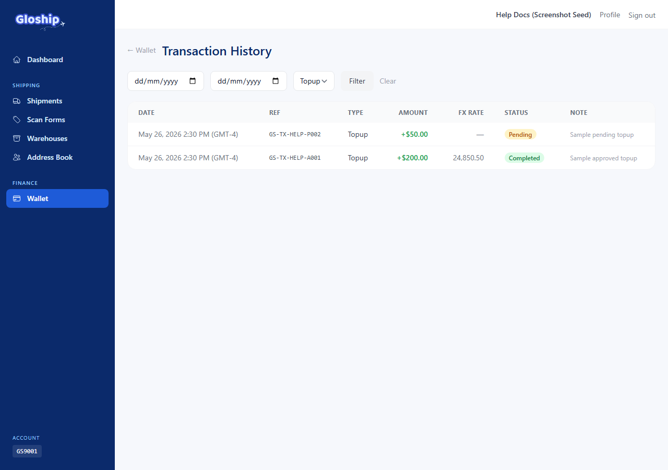Click the 24,850.50 FX rate value
Image resolution: width=668 pixels, height=470 pixels.
(468, 158)
